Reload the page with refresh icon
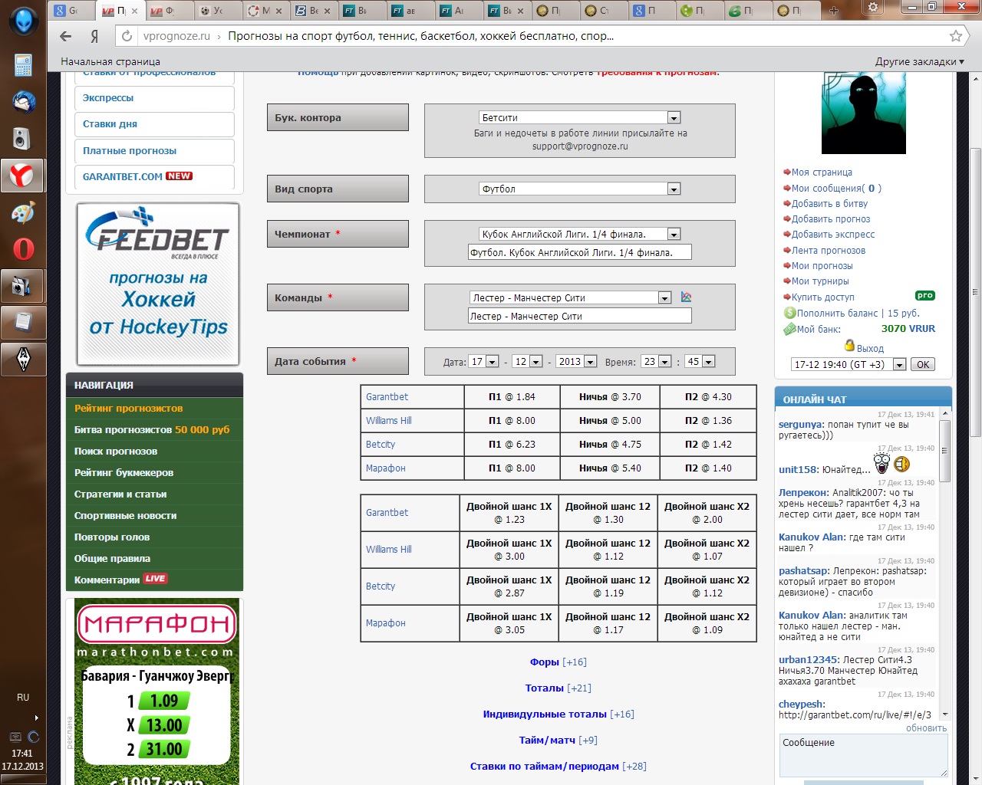Viewport: 982px width, 785px height. (127, 36)
